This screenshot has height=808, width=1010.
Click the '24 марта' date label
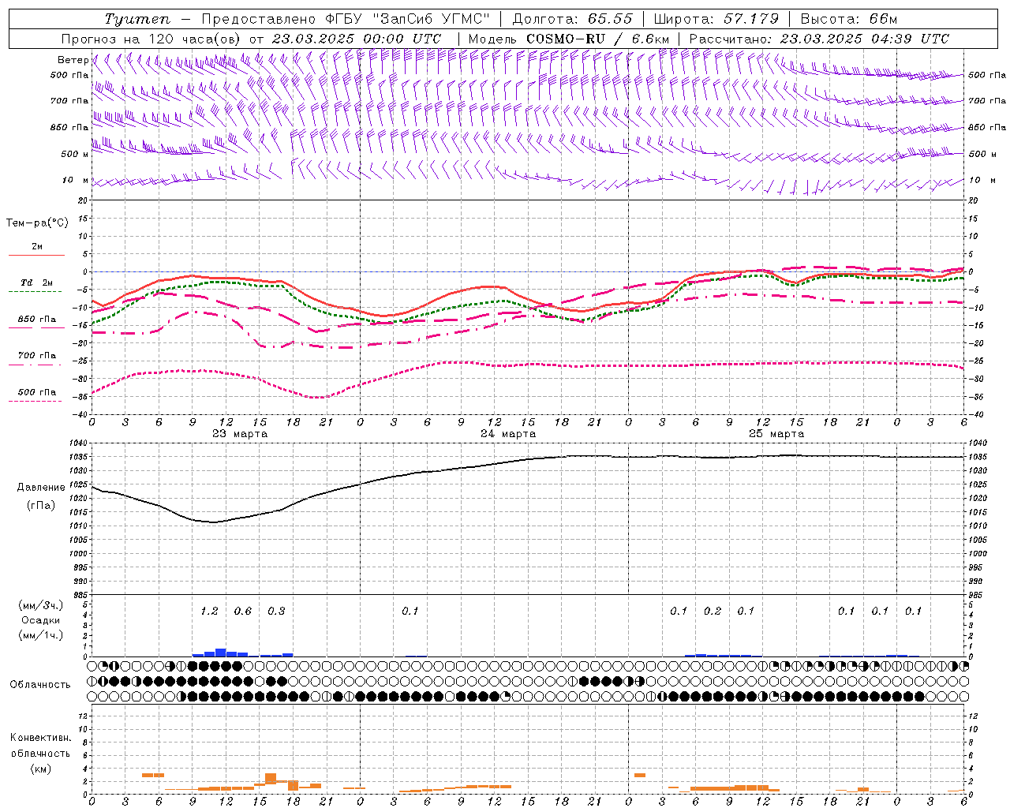(508, 434)
